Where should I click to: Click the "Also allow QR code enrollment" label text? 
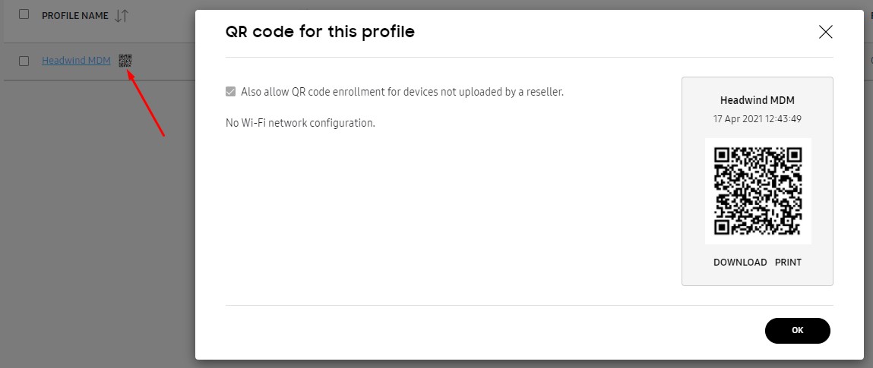pos(402,92)
